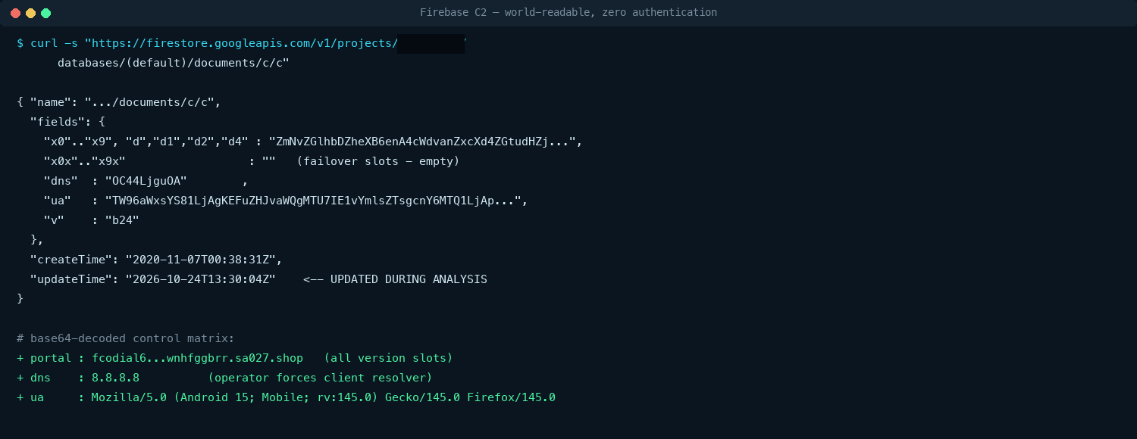Click the "# base64-decoded control matrix:" comment
This screenshot has width=1137, height=439.
coord(126,338)
